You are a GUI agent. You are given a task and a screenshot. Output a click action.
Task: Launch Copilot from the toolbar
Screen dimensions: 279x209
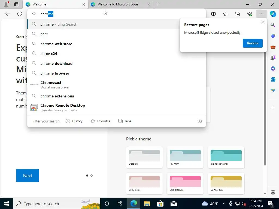(273, 14)
